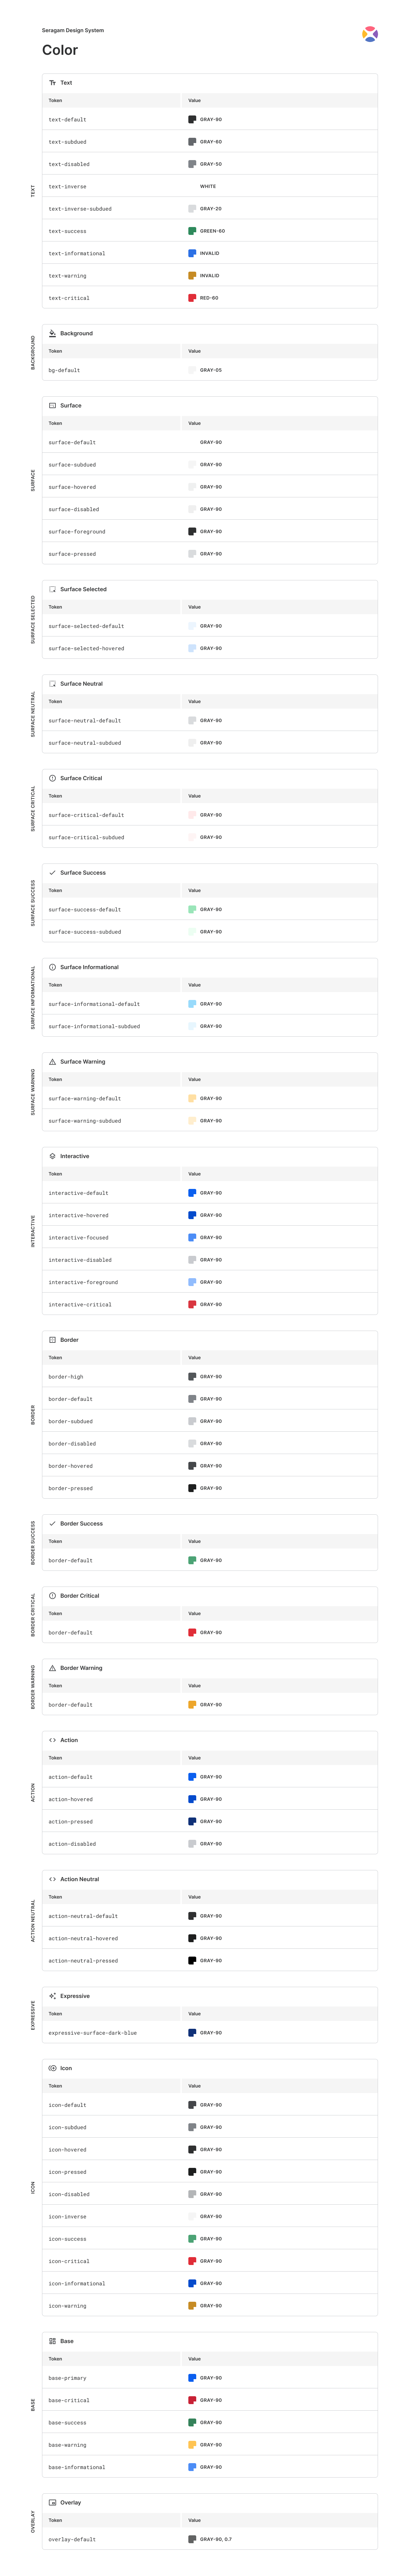The image size is (420, 2576).
Task: Click the base-primary token name
Action: tap(67, 2378)
